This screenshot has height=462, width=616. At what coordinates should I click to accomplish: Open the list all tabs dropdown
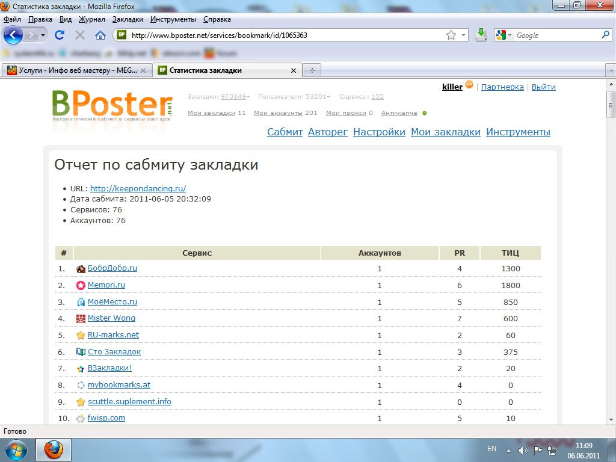point(611,70)
